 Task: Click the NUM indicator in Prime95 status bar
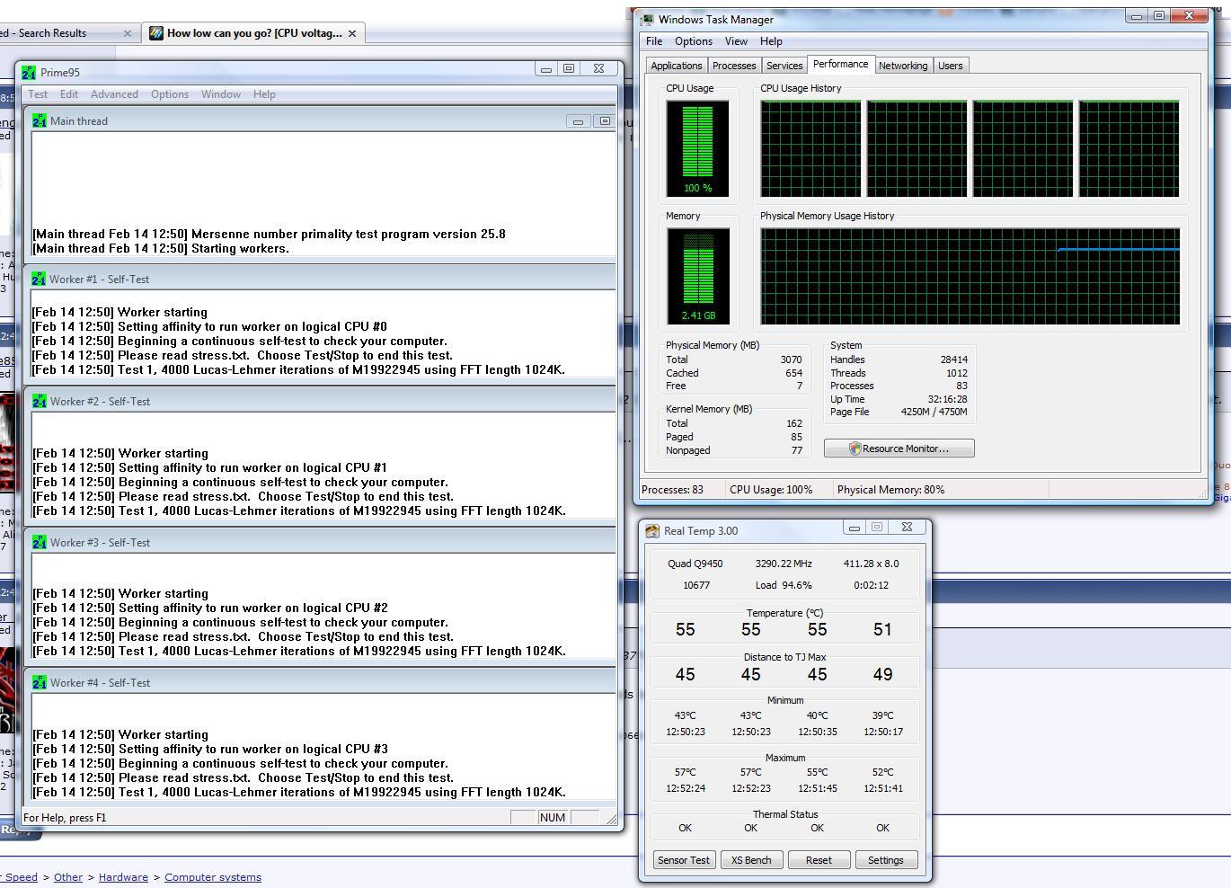point(553,818)
